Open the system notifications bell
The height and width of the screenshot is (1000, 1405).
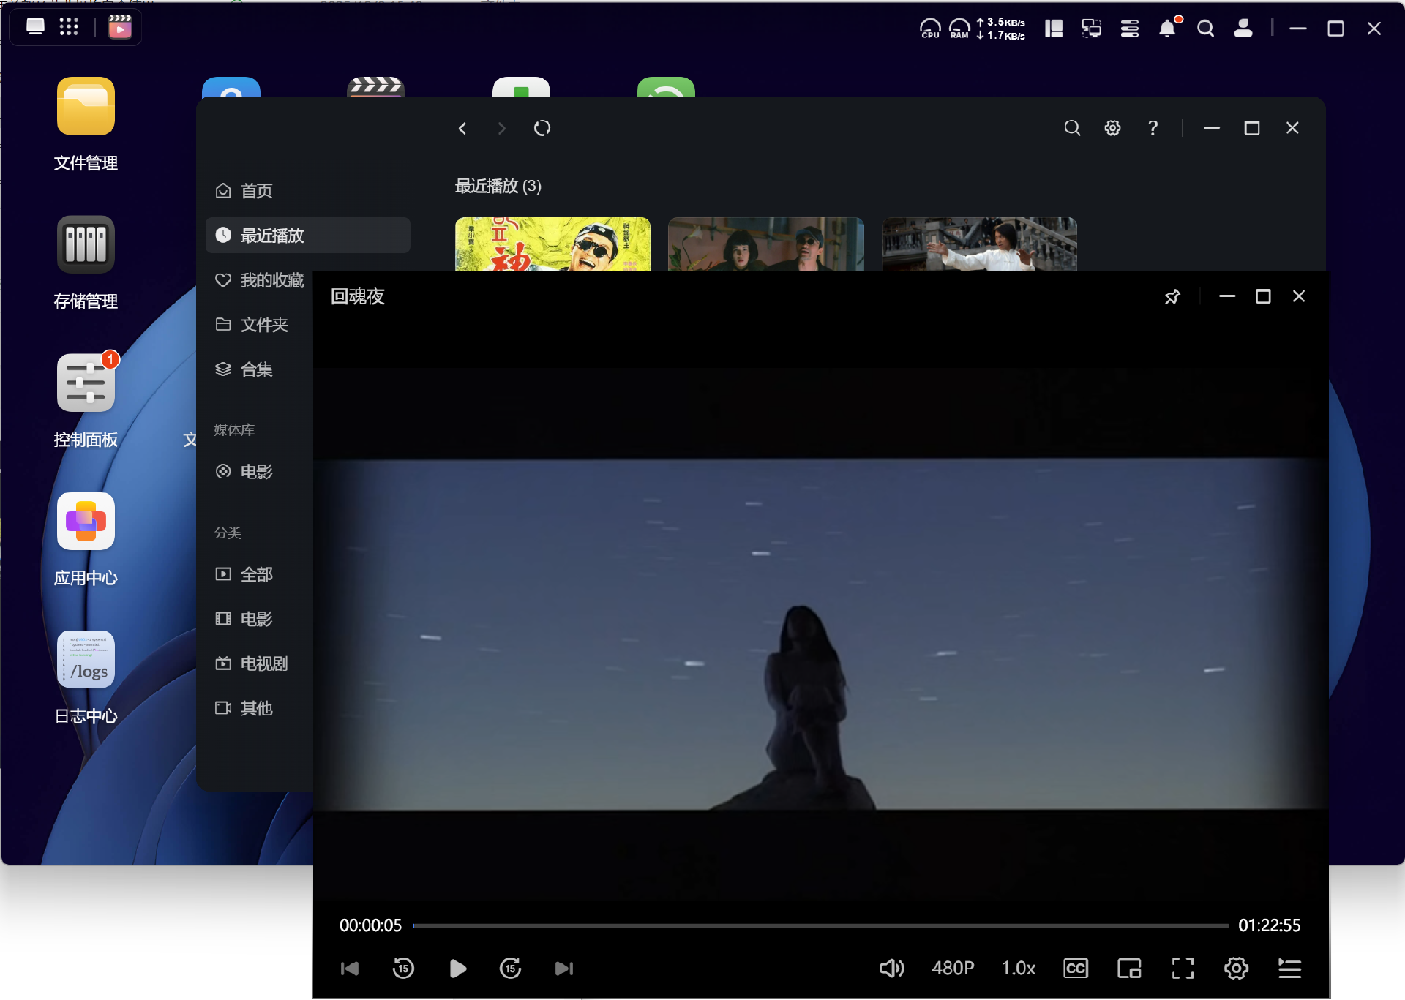(1167, 29)
